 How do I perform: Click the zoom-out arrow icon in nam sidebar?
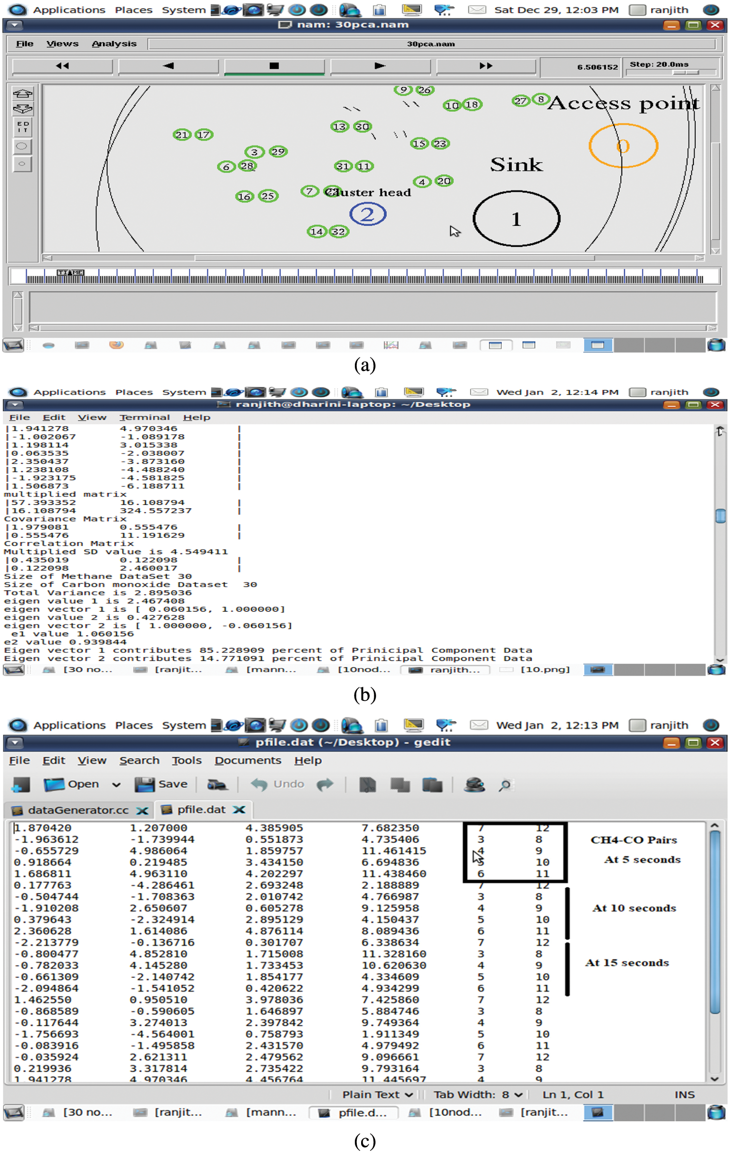click(x=22, y=109)
